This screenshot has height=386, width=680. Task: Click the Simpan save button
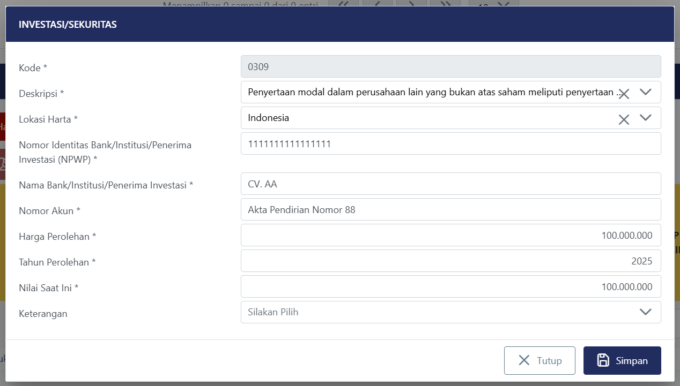point(622,361)
